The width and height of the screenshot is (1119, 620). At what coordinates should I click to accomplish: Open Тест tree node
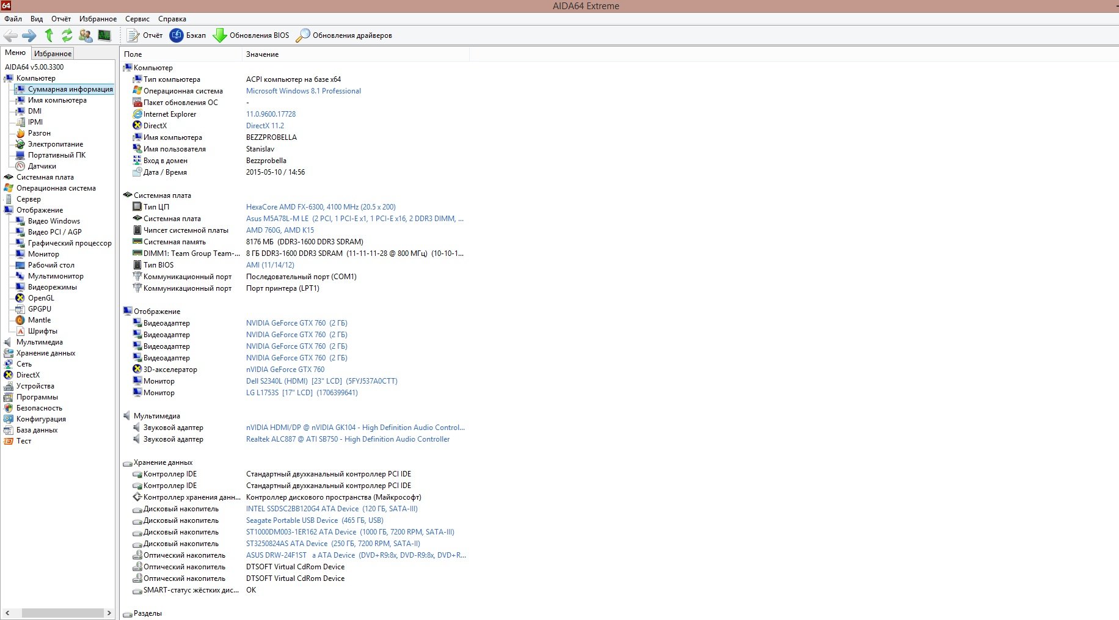pyautogui.click(x=23, y=441)
